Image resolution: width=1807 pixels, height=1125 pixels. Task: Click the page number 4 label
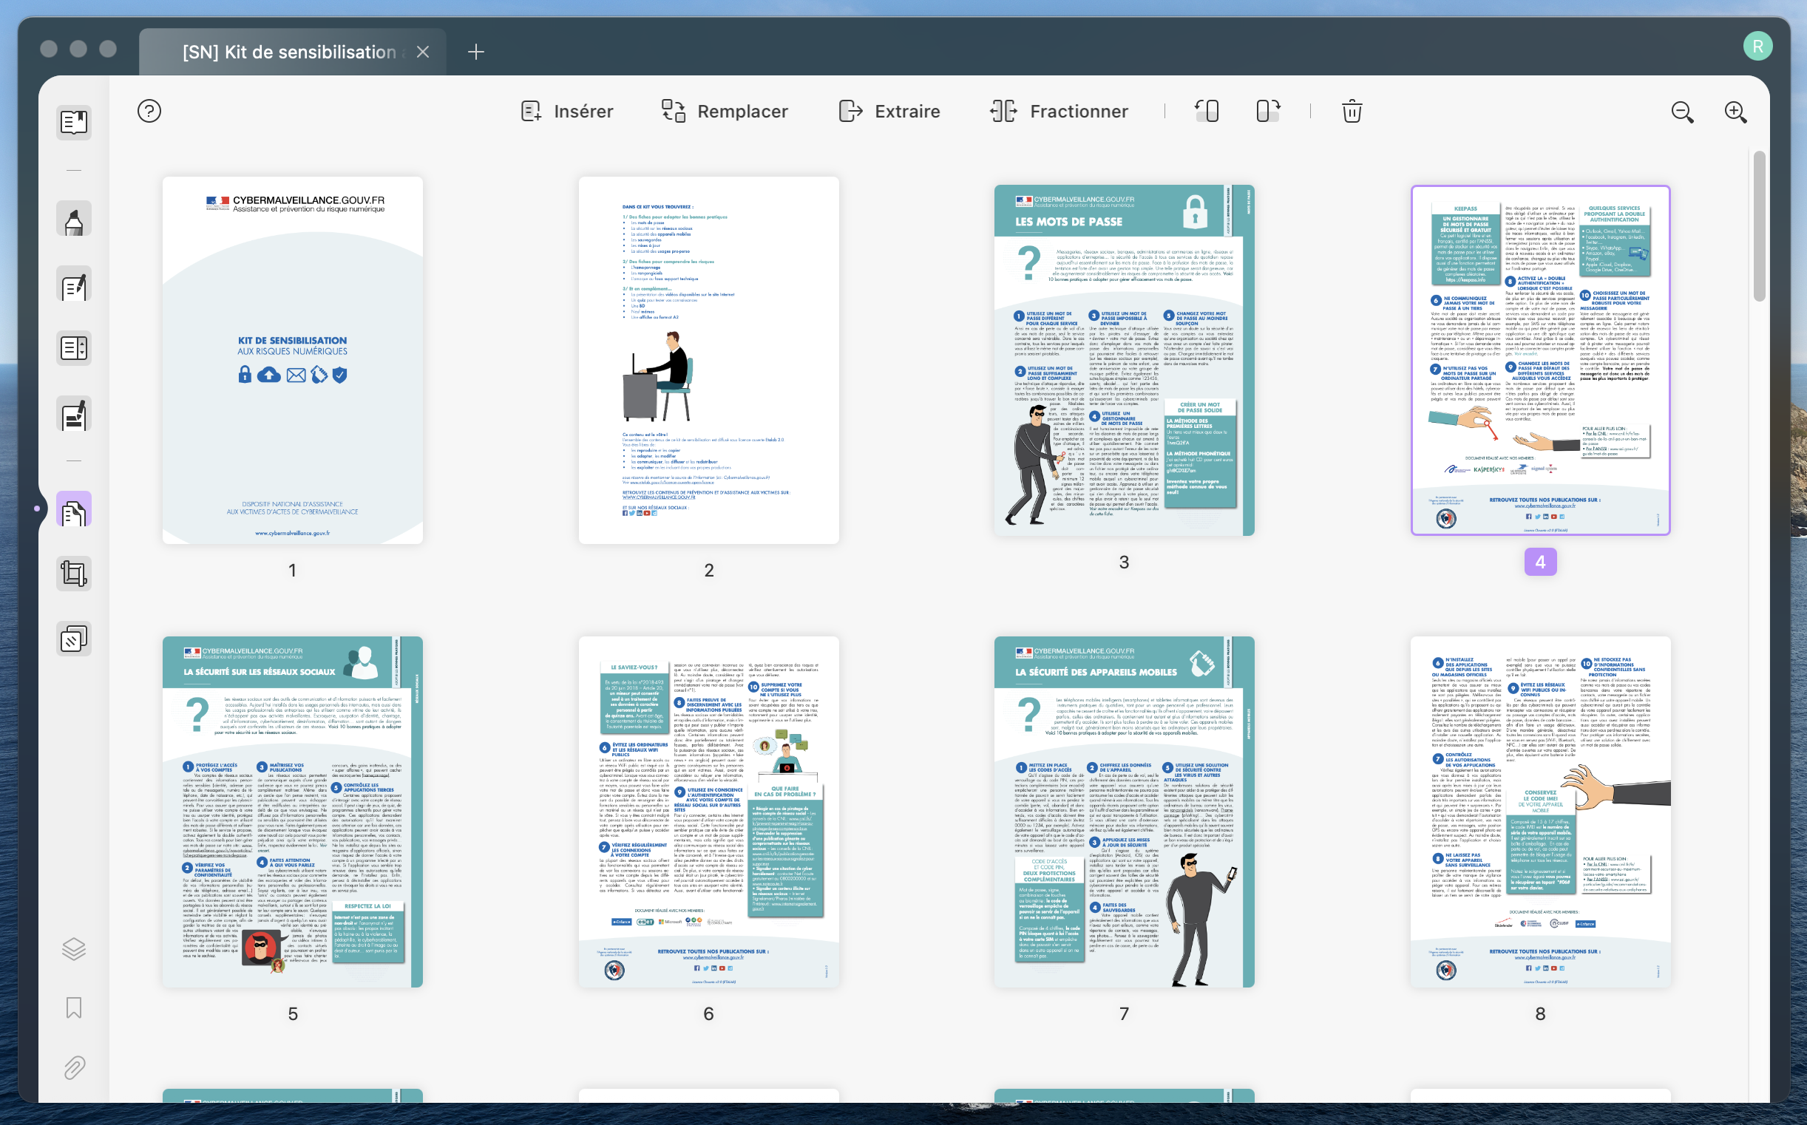pyautogui.click(x=1541, y=562)
